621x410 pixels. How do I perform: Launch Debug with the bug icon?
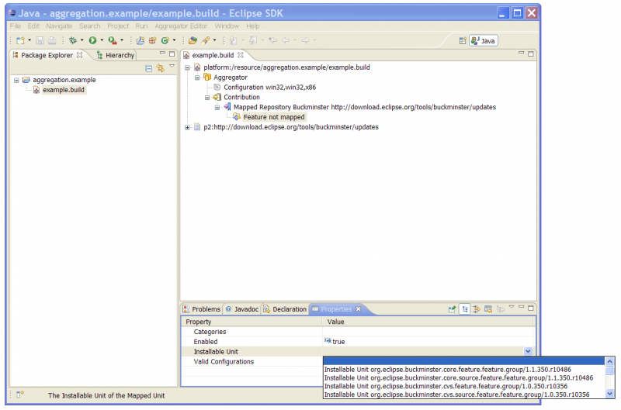(73, 40)
